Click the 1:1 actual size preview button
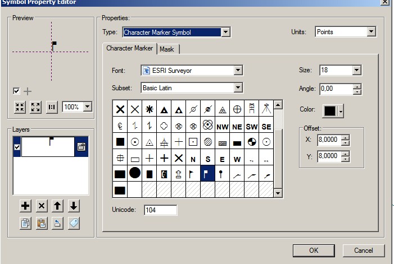The width and height of the screenshot is (394, 264). pos(52,106)
